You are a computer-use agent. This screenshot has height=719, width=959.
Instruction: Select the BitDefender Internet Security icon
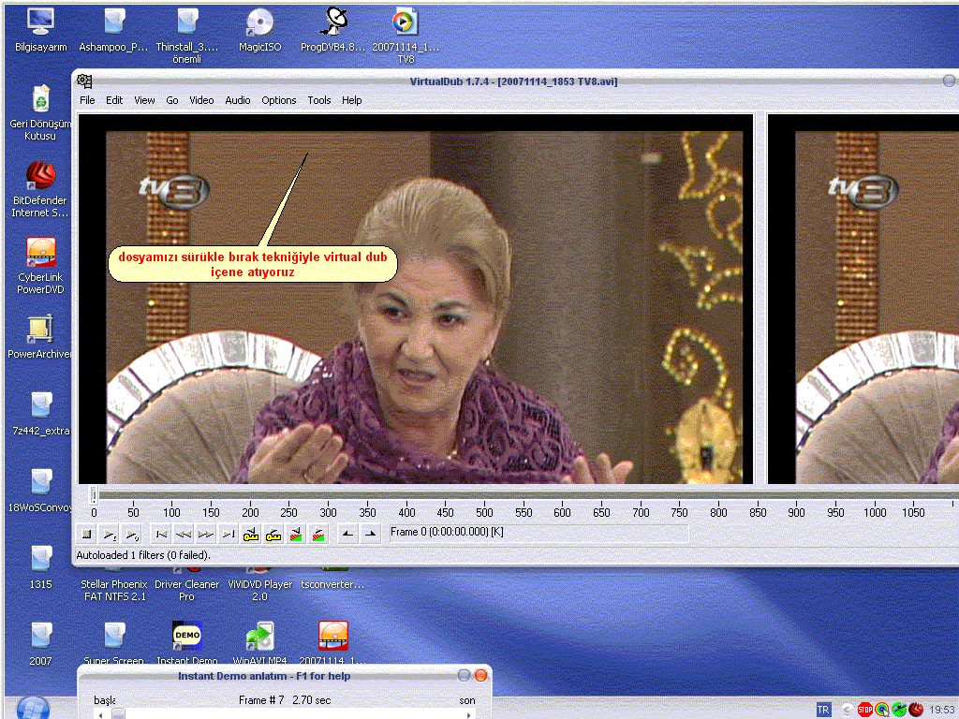tap(40, 189)
